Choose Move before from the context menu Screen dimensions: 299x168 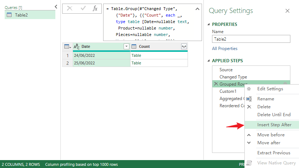pos(271,135)
